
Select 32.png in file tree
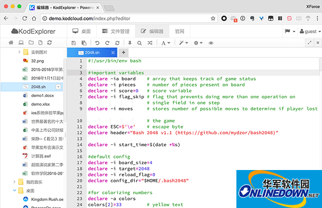pyautogui.click(x=38, y=61)
